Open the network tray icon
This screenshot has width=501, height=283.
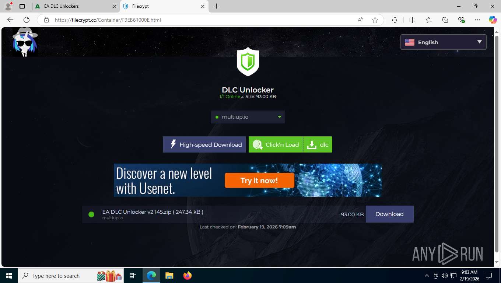point(453,276)
